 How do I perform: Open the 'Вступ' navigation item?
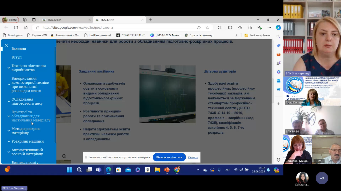click(16, 57)
